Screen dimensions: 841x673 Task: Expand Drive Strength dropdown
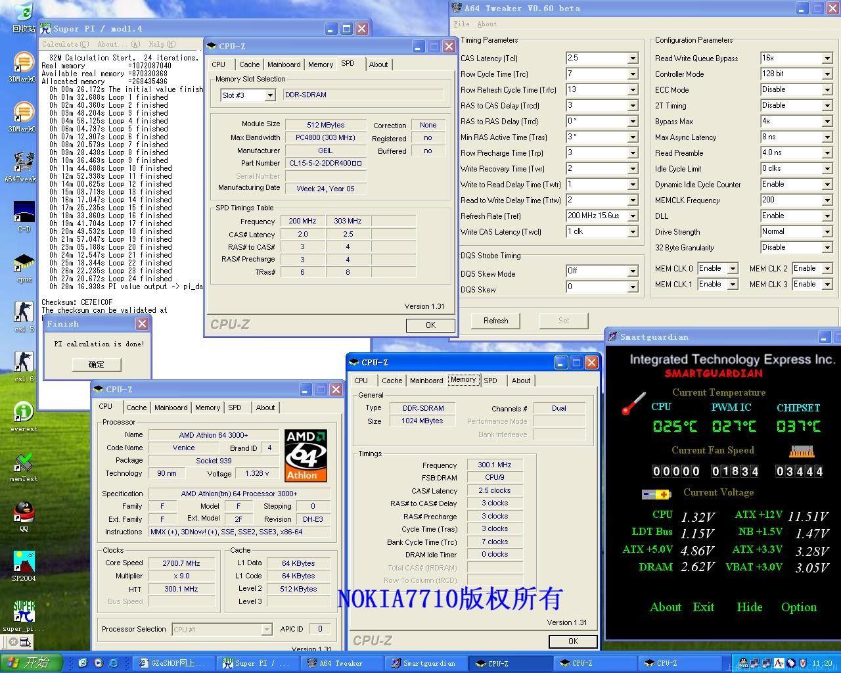click(x=827, y=232)
